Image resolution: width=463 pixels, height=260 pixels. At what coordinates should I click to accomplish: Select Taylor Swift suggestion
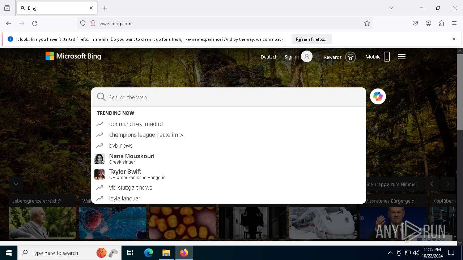pos(229,174)
